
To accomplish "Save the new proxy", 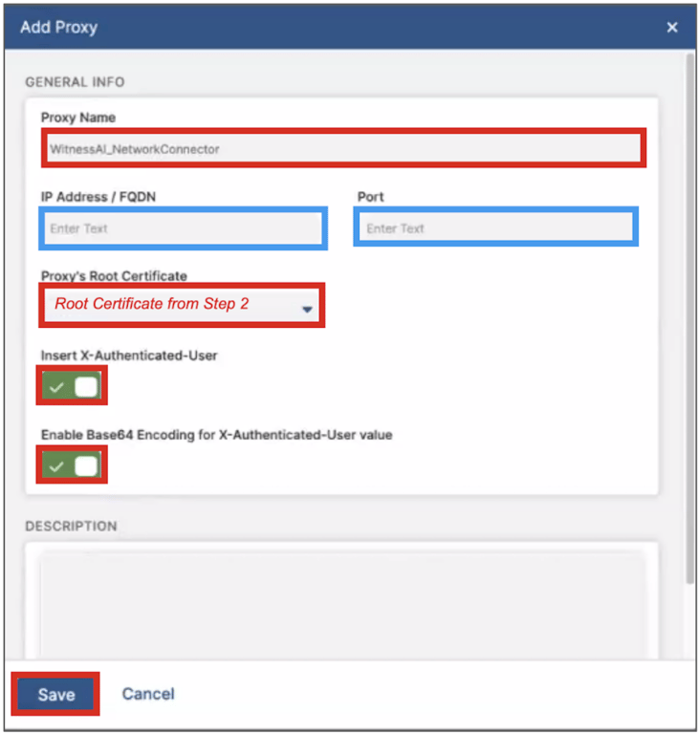I will point(55,694).
